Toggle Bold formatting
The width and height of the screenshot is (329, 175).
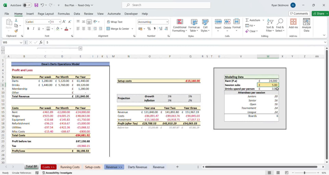[x=28, y=29]
